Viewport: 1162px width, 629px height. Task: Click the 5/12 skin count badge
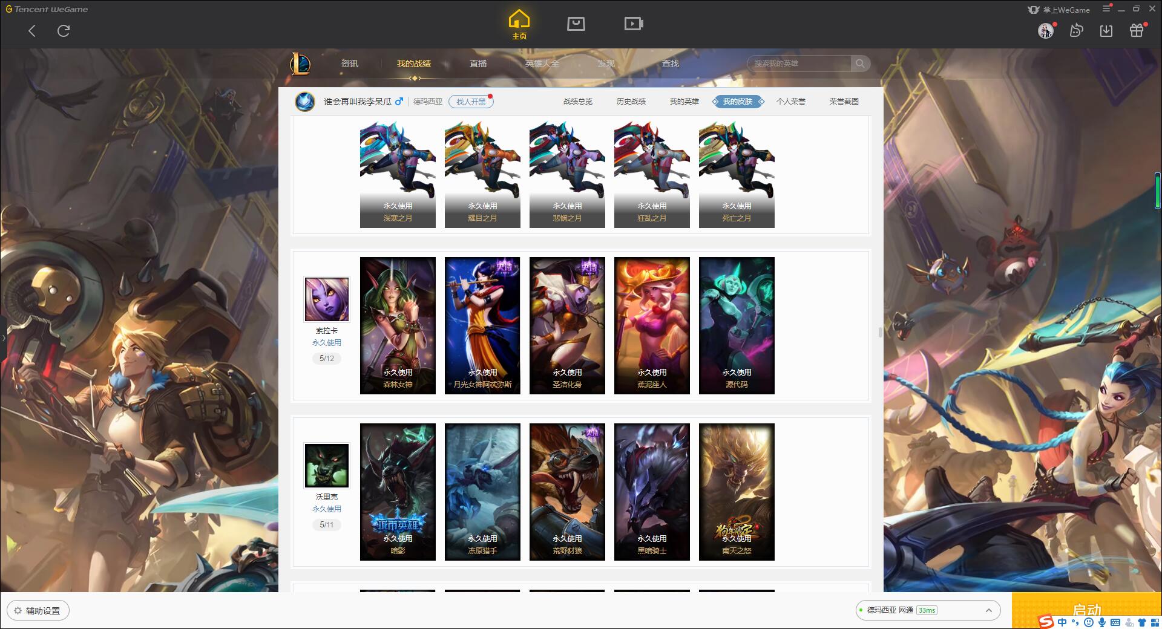[327, 359]
